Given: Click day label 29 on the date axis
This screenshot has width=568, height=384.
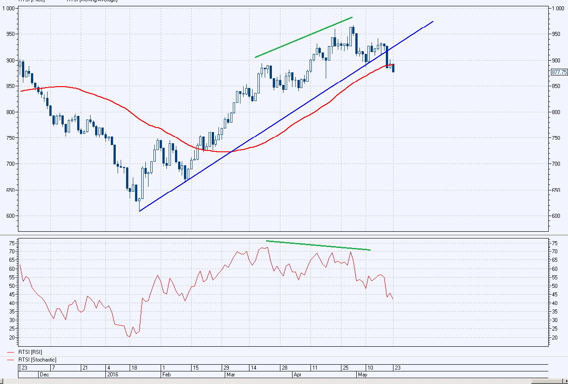Looking at the screenshot, I should (x=227, y=368).
